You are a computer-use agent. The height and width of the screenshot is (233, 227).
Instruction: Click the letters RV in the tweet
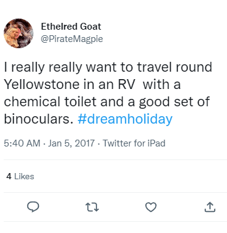pyautogui.click(x=127, y=85)
